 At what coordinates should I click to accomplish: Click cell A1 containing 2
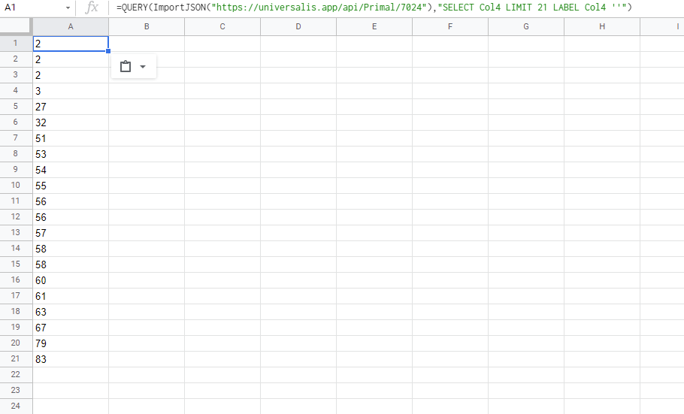pyautogui.click(x=71, y=44)
